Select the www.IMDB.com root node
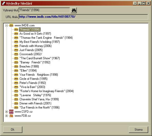The image size is (152, 136). click(x=25, y=25)
